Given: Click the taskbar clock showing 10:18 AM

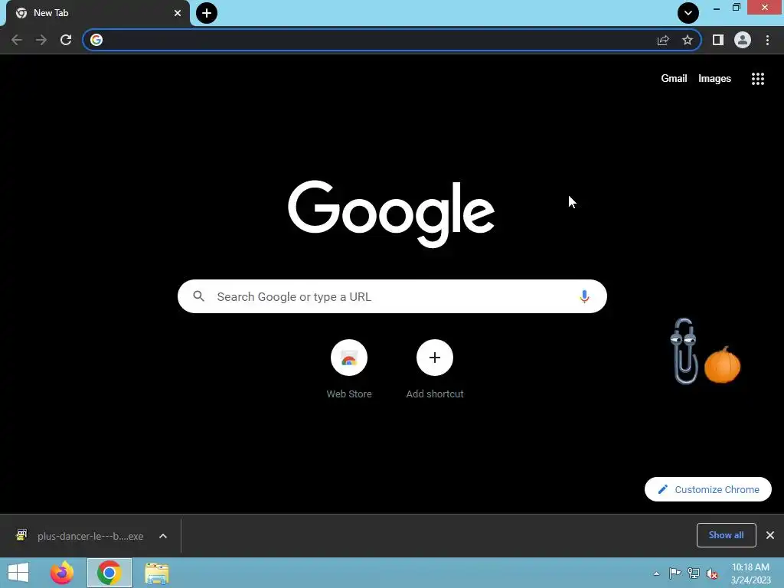Looking at the screenshot, I should coord(750,573).
